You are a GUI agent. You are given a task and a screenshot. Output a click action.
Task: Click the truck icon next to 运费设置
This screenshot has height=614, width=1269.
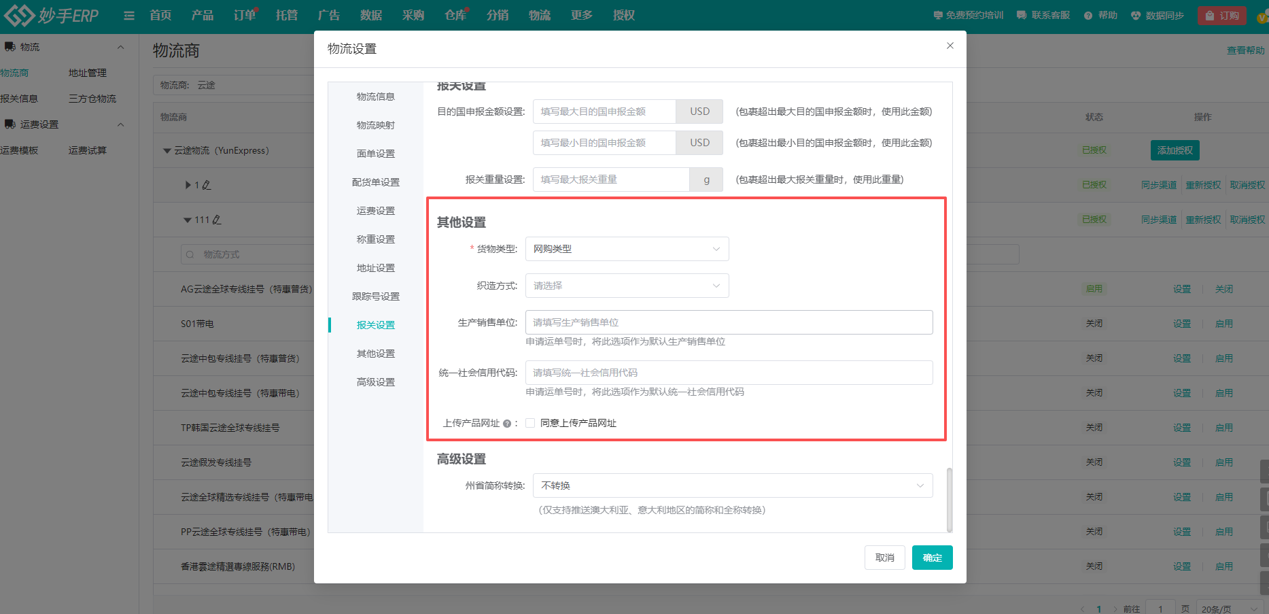point(10,124)
